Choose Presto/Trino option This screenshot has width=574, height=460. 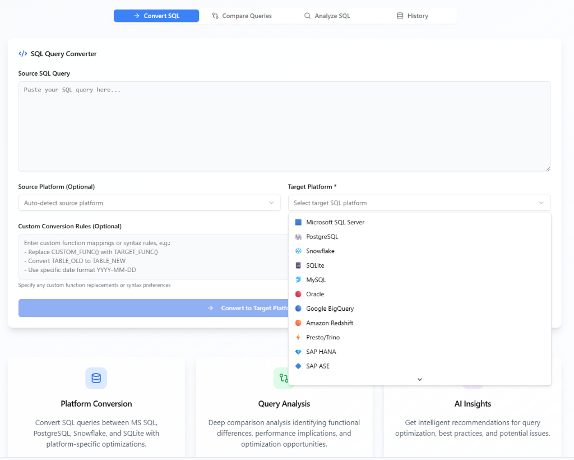419,337
